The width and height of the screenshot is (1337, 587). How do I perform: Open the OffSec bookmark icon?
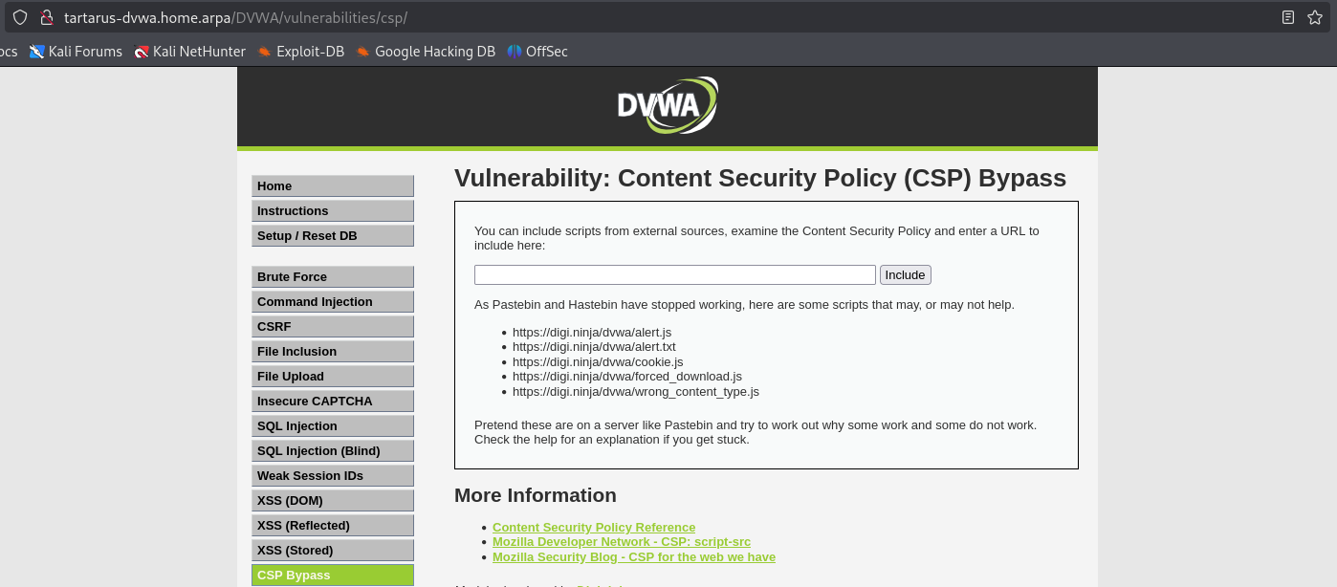tap(515, 52)
